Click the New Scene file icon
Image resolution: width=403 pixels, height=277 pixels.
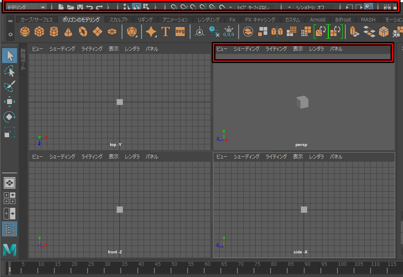click(x=61, y=7)
